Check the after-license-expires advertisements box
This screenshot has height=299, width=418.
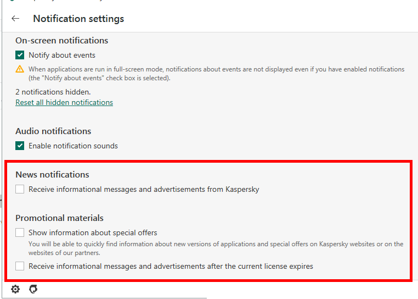point(20,266)
